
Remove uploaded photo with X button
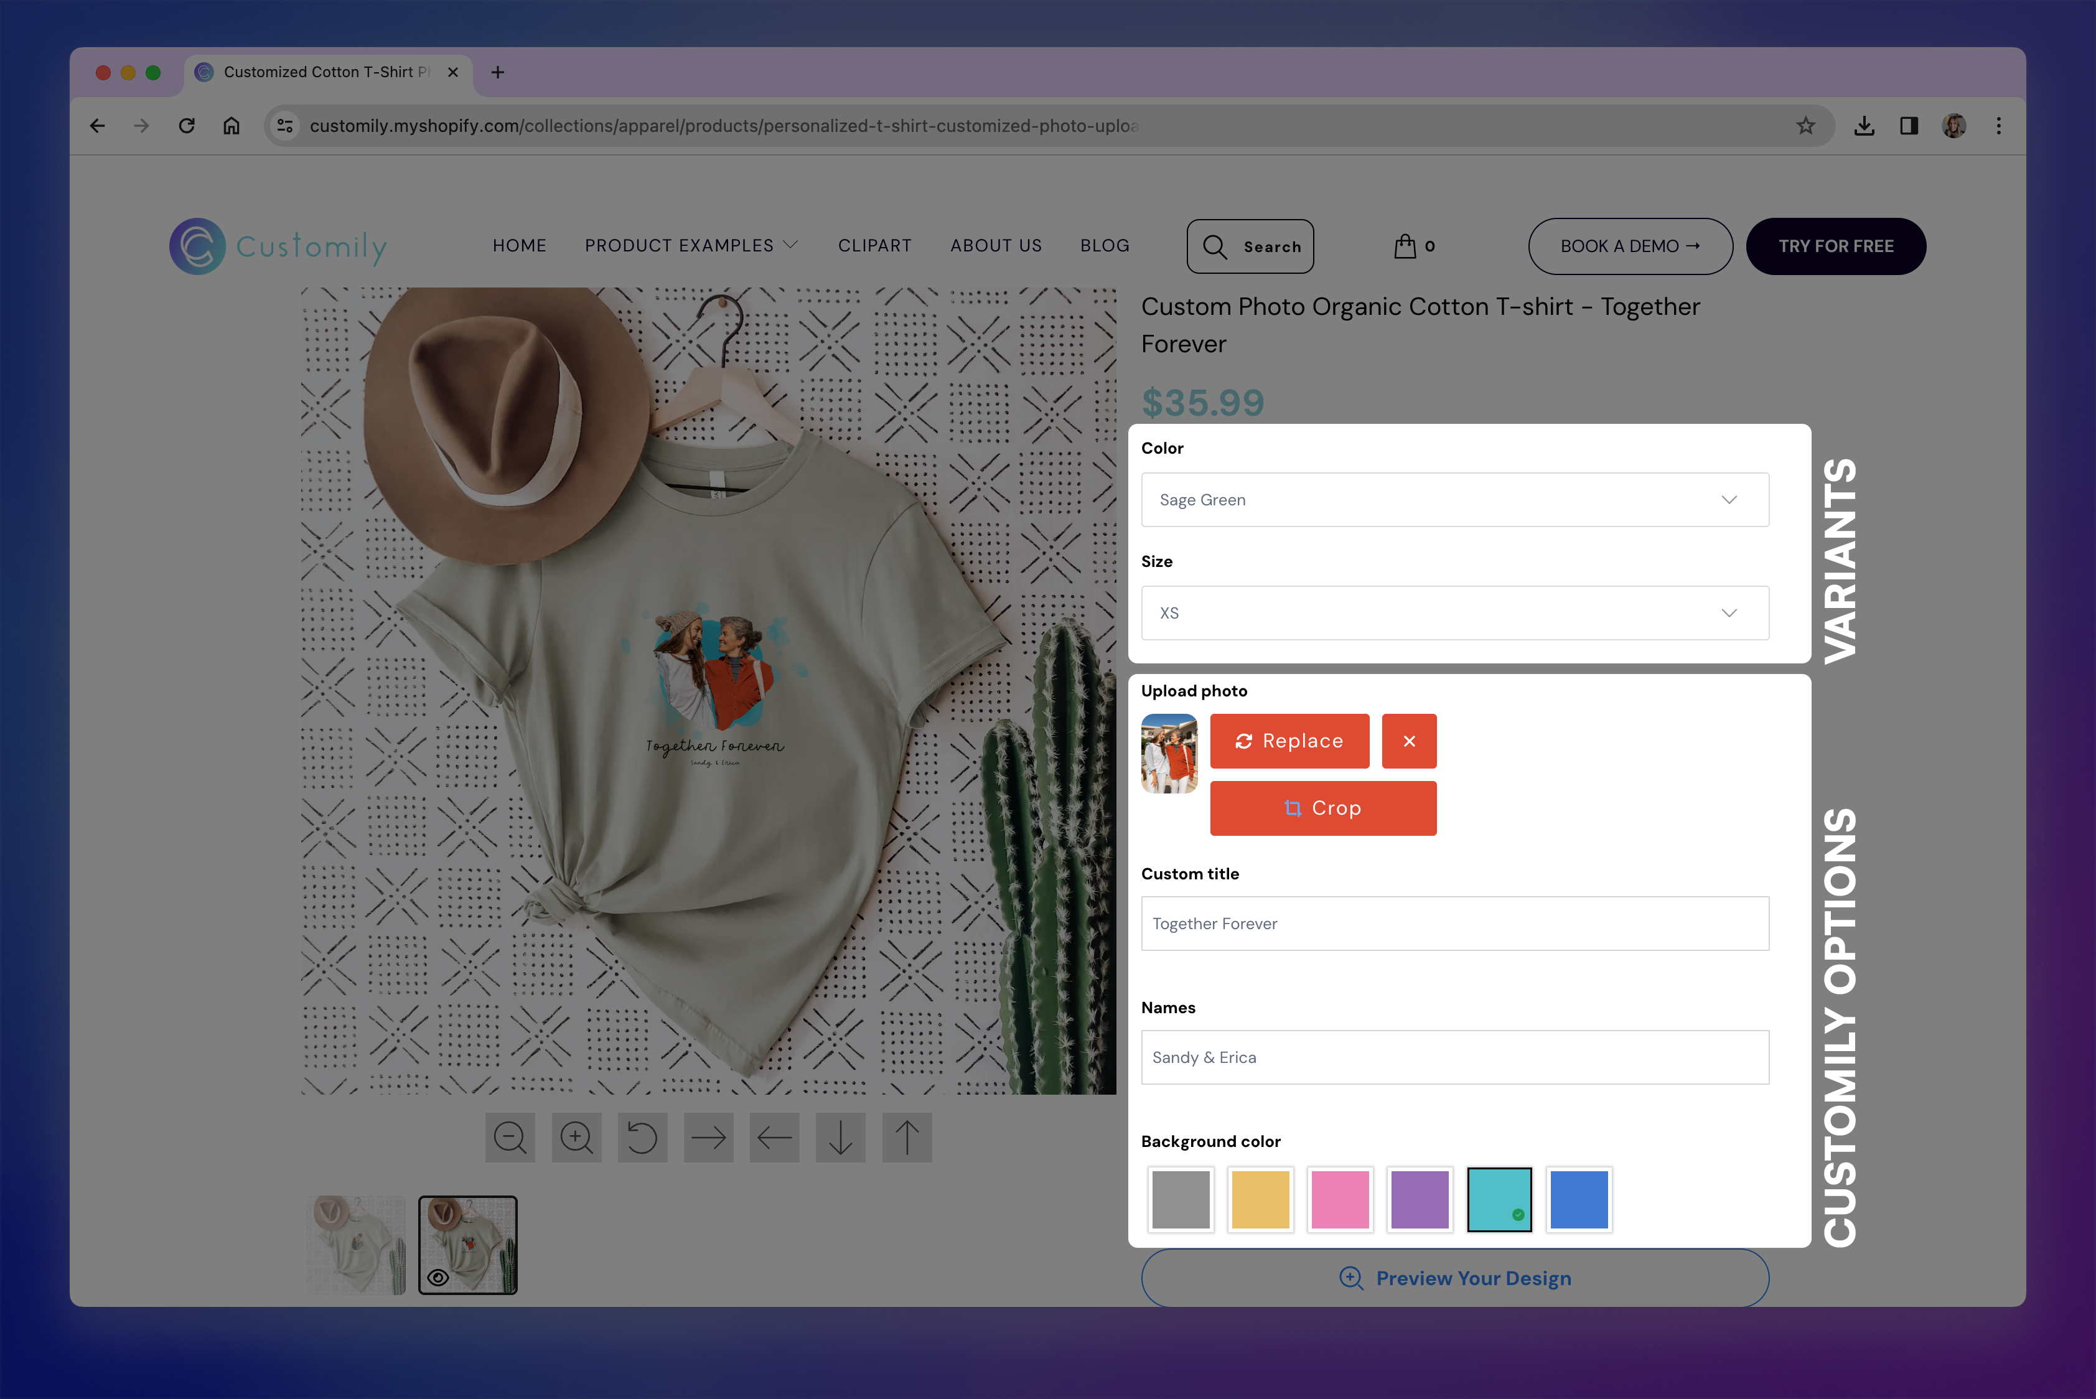point(1409,741)
